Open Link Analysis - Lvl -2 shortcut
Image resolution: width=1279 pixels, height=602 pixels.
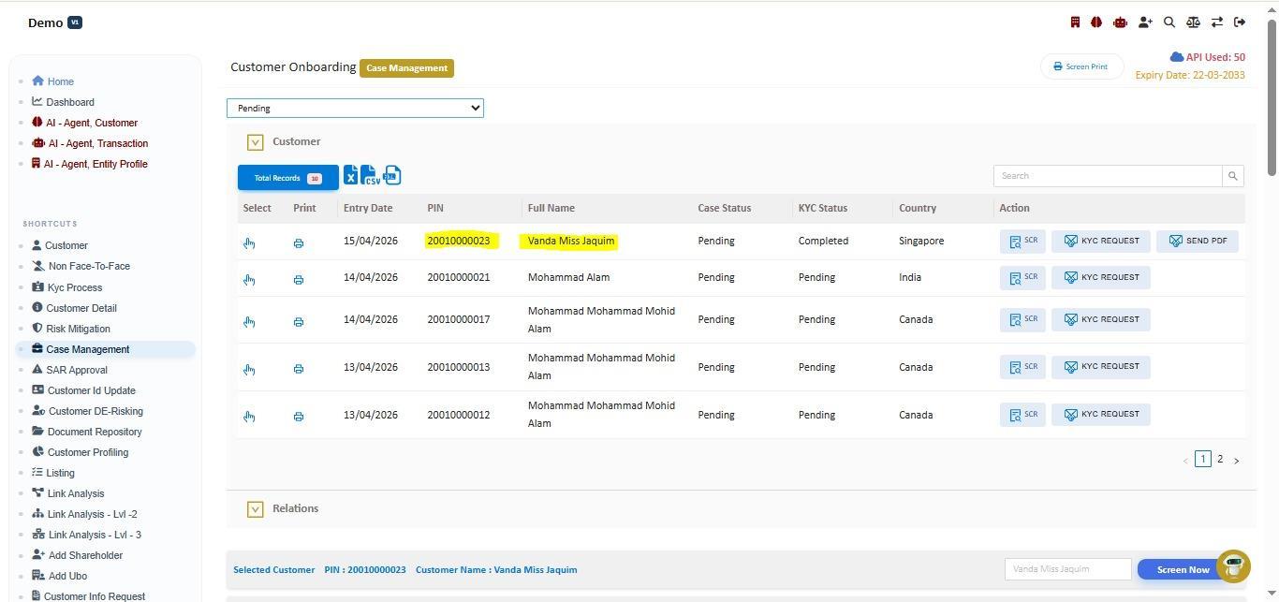click(x=84, y=514)
